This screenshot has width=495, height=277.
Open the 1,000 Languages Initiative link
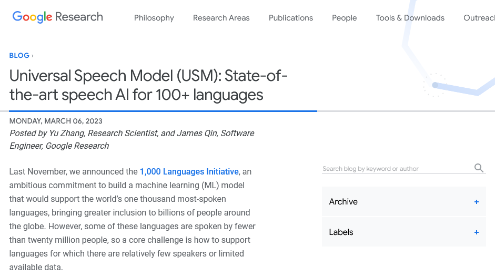click(x=189, y=172)
